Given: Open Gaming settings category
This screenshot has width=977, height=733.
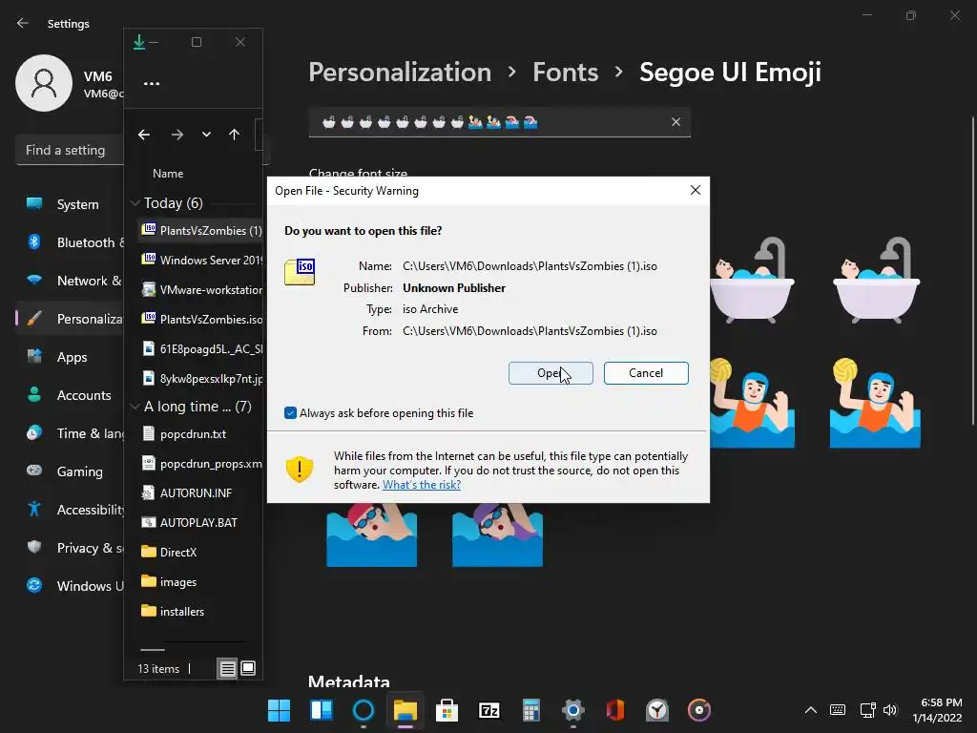Looking at the screenshot, I should pos(70,471).
